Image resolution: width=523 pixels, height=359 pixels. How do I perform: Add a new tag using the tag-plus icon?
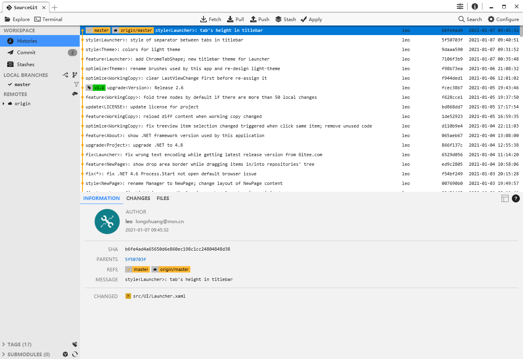click(x=75, y=344)
